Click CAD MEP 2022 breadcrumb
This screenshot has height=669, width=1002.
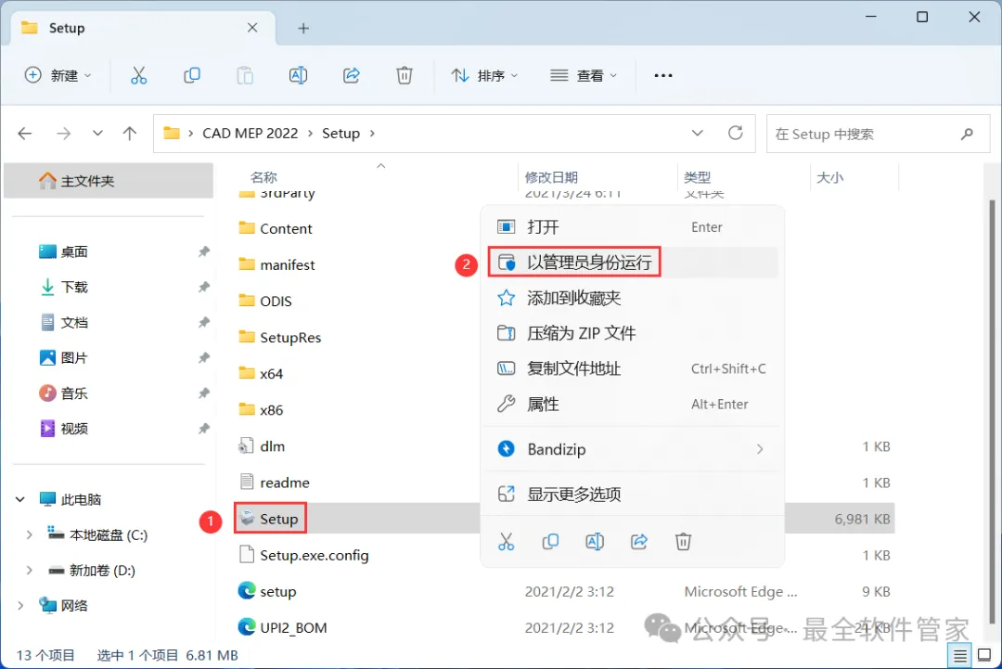pos(250,133)
